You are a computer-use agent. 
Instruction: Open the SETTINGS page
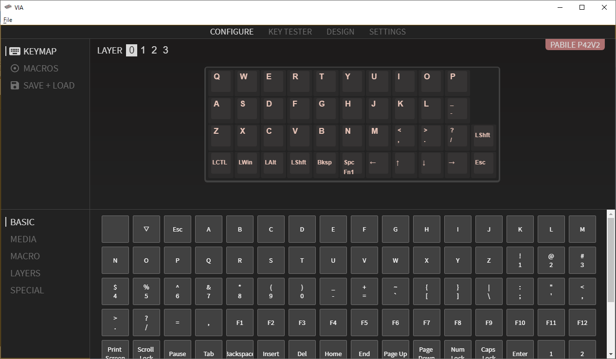387,32
